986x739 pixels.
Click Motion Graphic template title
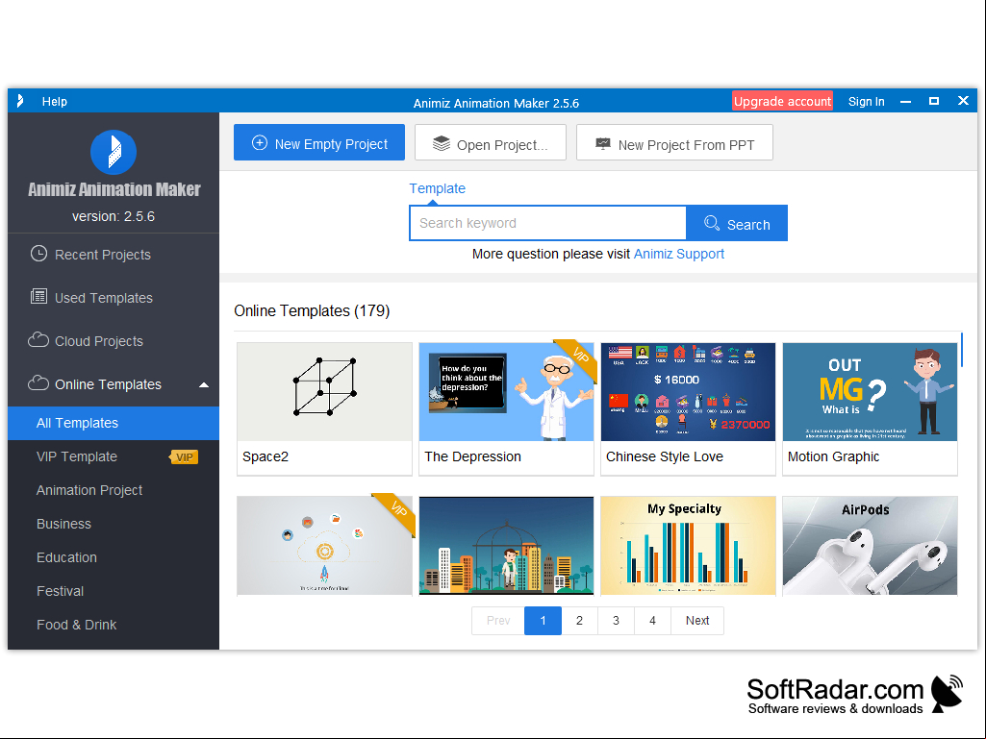click(833, 456)
